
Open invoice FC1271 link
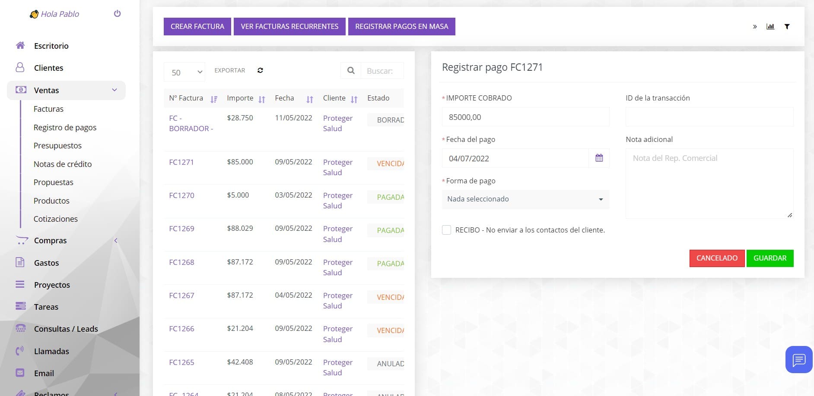click(x=181, y=162)
